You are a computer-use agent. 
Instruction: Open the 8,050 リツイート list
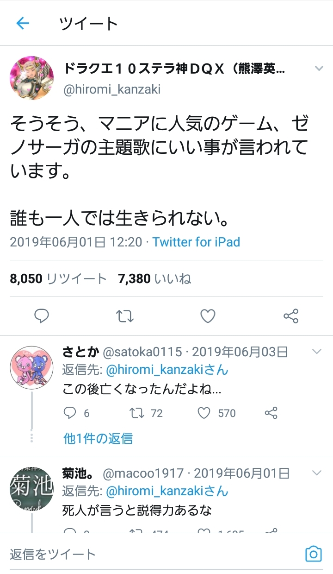[58, 278]
